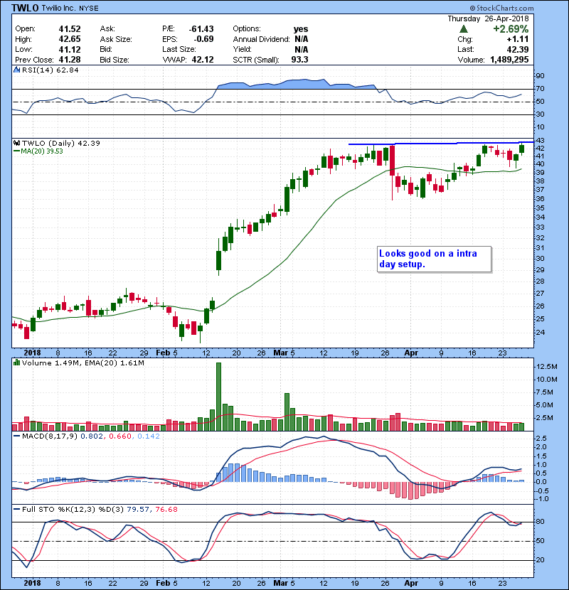
Task: Click the Open value 41.52
Action: [70, 29]
